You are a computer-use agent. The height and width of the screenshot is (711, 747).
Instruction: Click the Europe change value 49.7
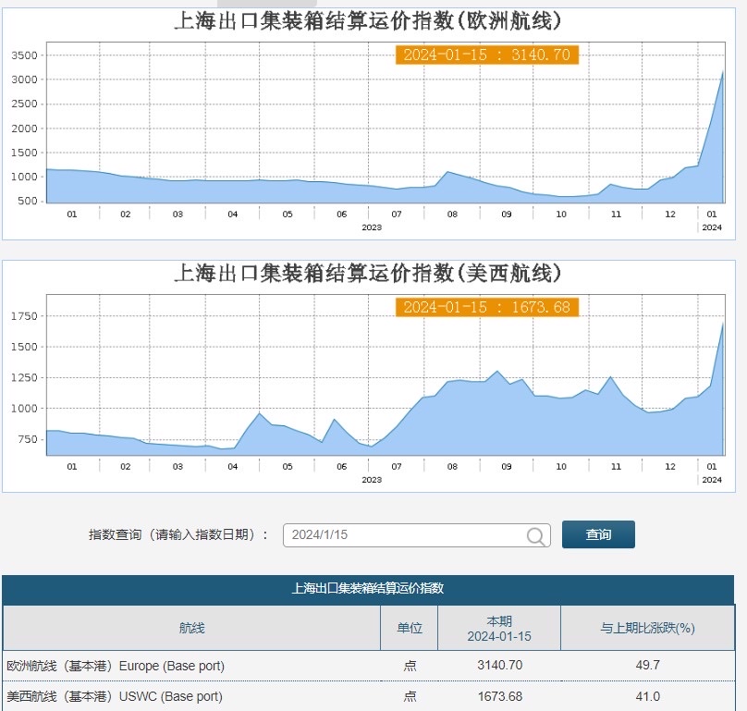(x=647, y=665)
